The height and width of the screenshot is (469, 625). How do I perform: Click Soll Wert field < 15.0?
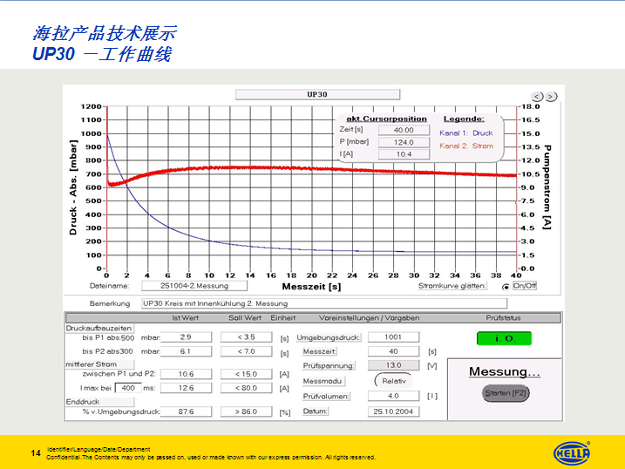(247, 374)
